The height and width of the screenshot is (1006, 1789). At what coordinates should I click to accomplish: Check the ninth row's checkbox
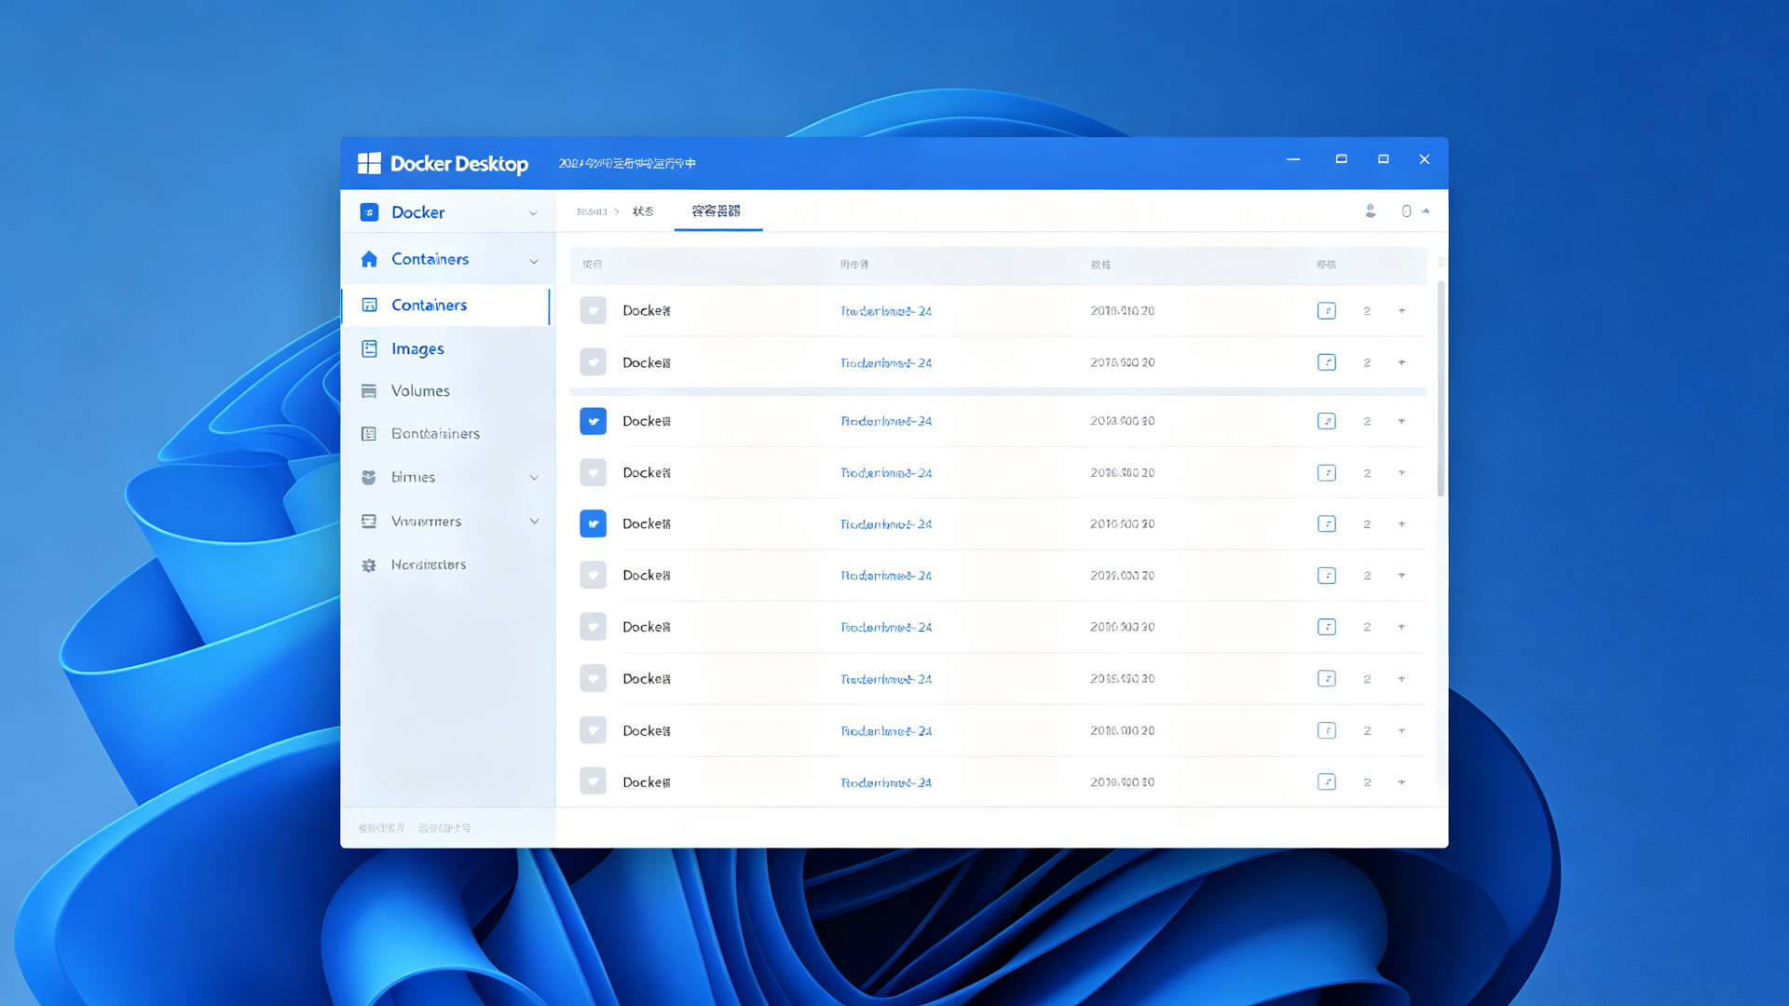pos(593,731)
